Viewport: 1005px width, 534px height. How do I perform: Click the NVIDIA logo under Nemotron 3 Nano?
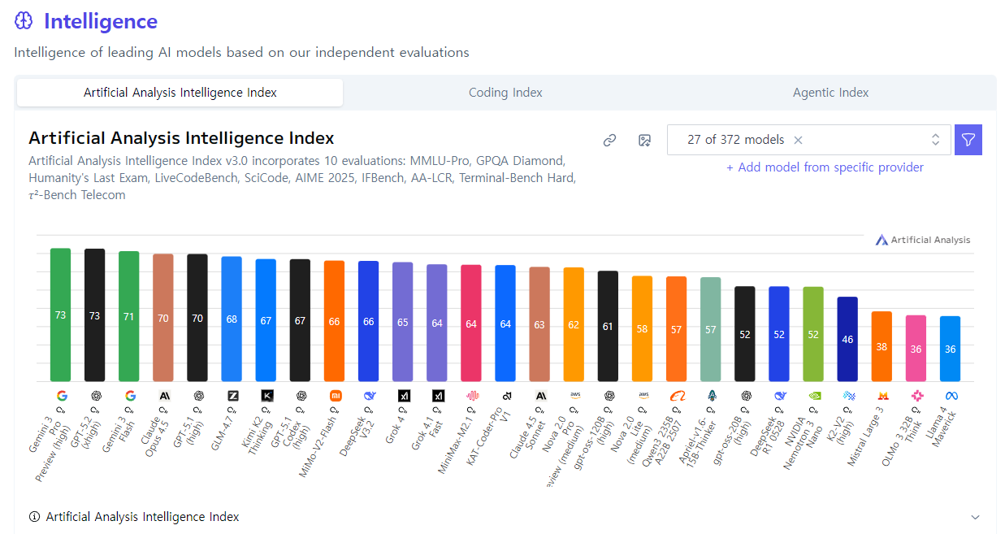pyautogui.click(x=813, y=396)
